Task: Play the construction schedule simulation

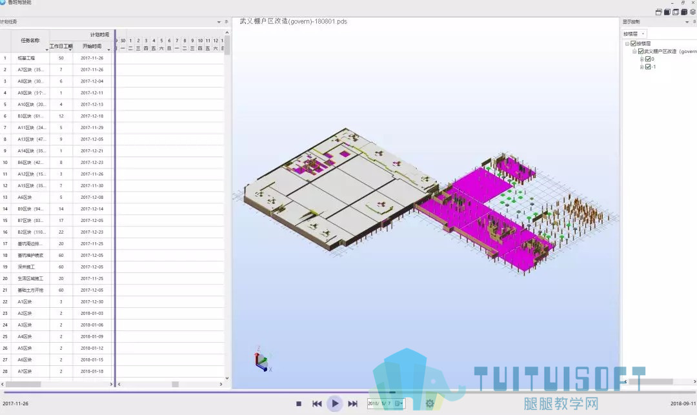Action: click(335, 403)
